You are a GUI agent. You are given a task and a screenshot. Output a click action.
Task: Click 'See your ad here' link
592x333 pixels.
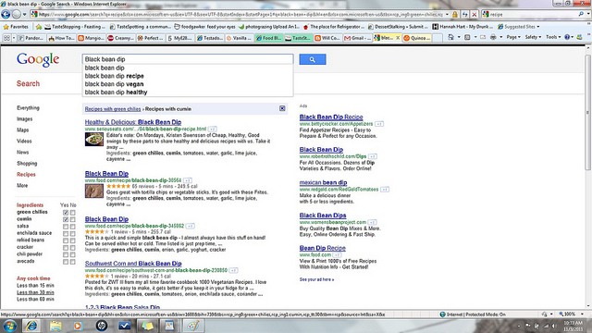coord(316,279)
